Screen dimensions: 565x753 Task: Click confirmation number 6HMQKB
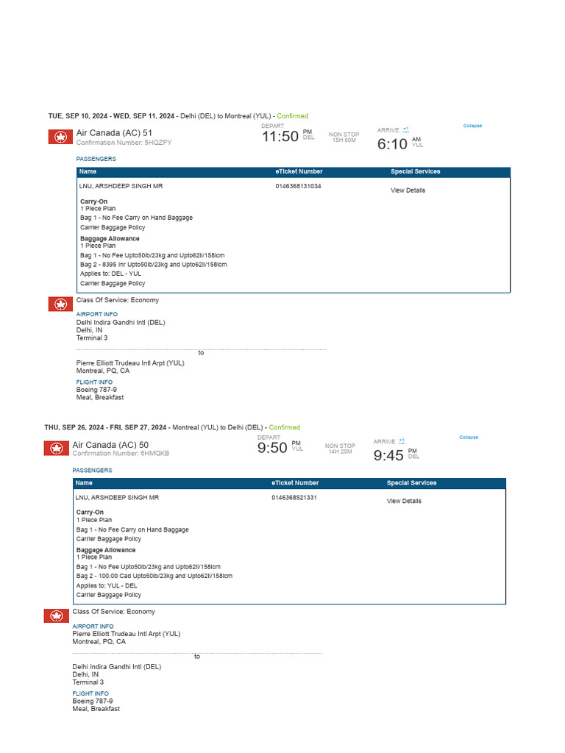154,454
